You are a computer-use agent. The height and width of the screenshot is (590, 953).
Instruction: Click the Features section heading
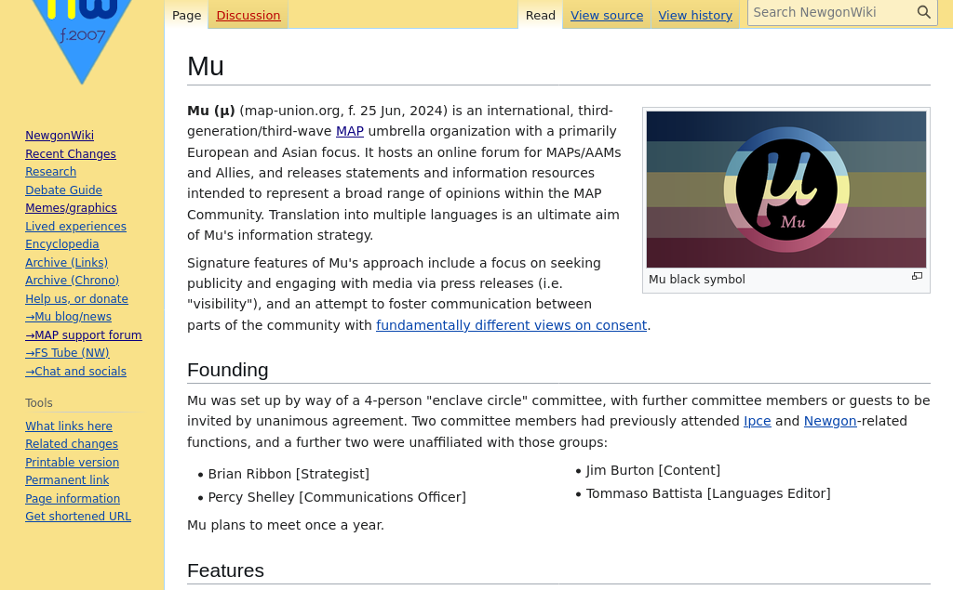225,570
